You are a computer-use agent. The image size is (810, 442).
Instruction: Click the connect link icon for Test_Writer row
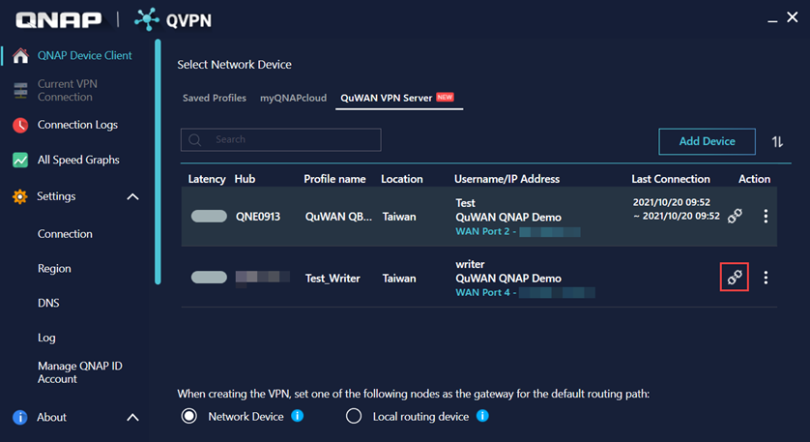(x=735, y=277)
